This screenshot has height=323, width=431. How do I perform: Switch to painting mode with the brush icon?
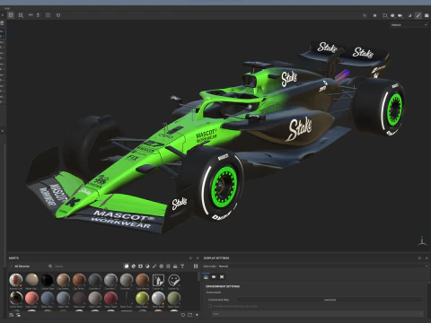click(418, 15)
